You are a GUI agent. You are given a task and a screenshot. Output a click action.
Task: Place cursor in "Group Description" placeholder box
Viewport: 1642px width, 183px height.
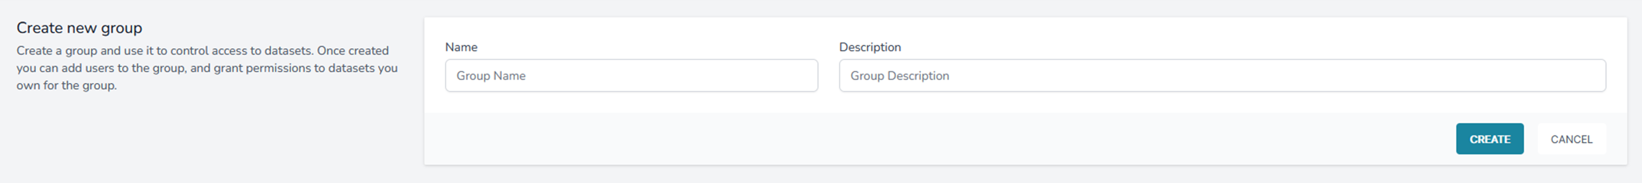(x=1221, y=76)
